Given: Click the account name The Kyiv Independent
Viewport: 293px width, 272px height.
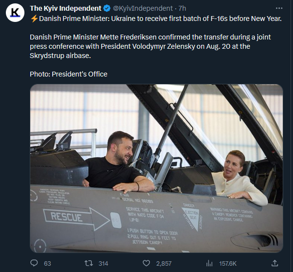Looking at the screenshot, I should tap(65, 8).
